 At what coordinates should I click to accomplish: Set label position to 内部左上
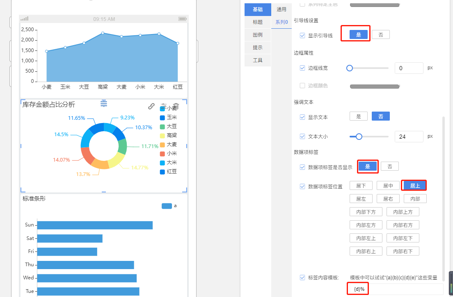[x=366, y=238]
